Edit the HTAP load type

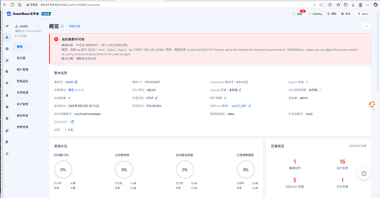tap(156, 98)
